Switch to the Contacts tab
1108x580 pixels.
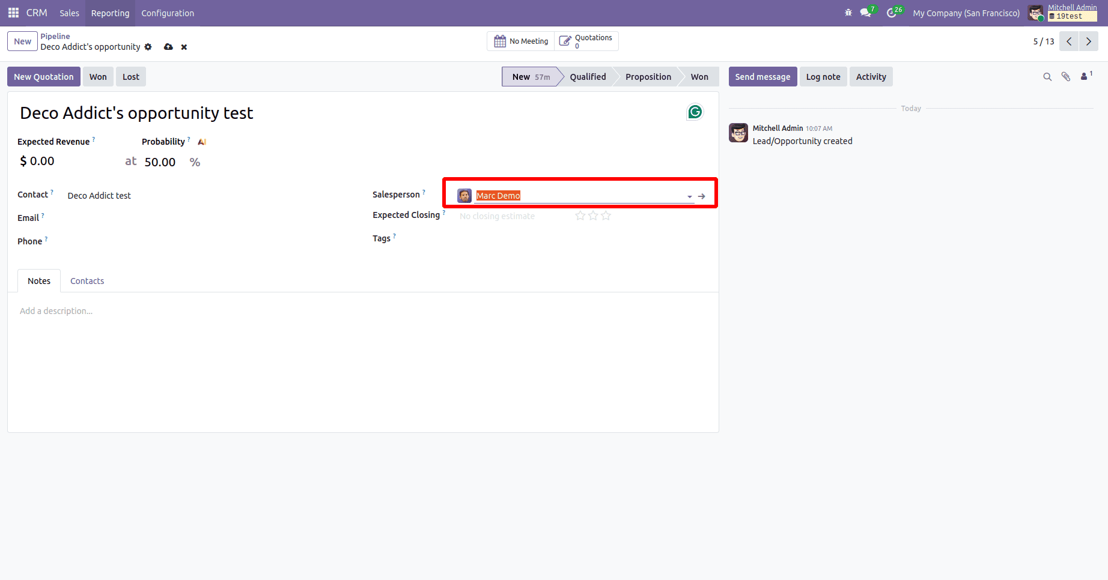pyautogui.click(x=87, y=280)
